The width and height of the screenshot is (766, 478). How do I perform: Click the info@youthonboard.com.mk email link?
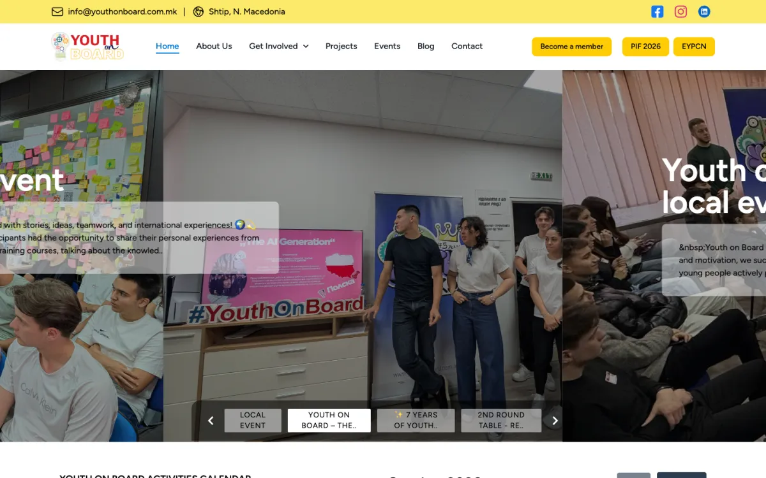pyautogui.click(x=123, y=11)
